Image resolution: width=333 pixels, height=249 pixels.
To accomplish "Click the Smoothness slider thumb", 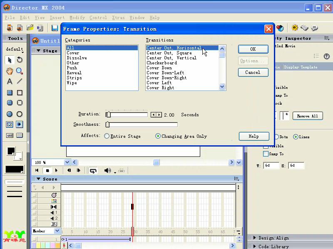I will (x=107, y=124).
